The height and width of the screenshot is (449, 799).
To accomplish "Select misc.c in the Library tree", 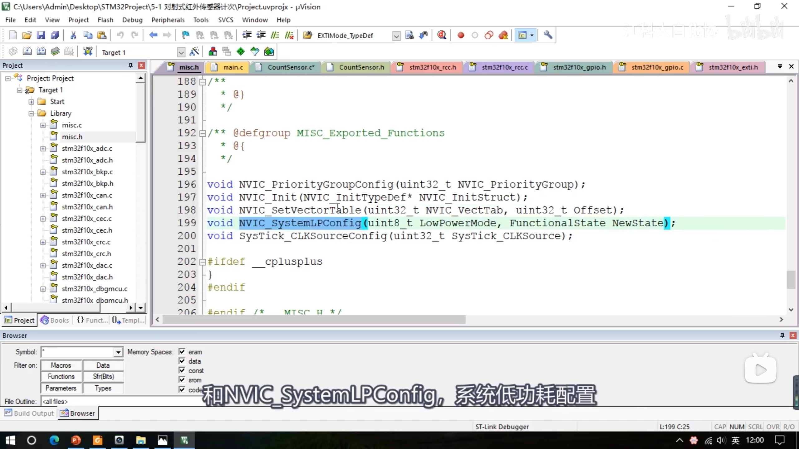I will click(72, 125).
